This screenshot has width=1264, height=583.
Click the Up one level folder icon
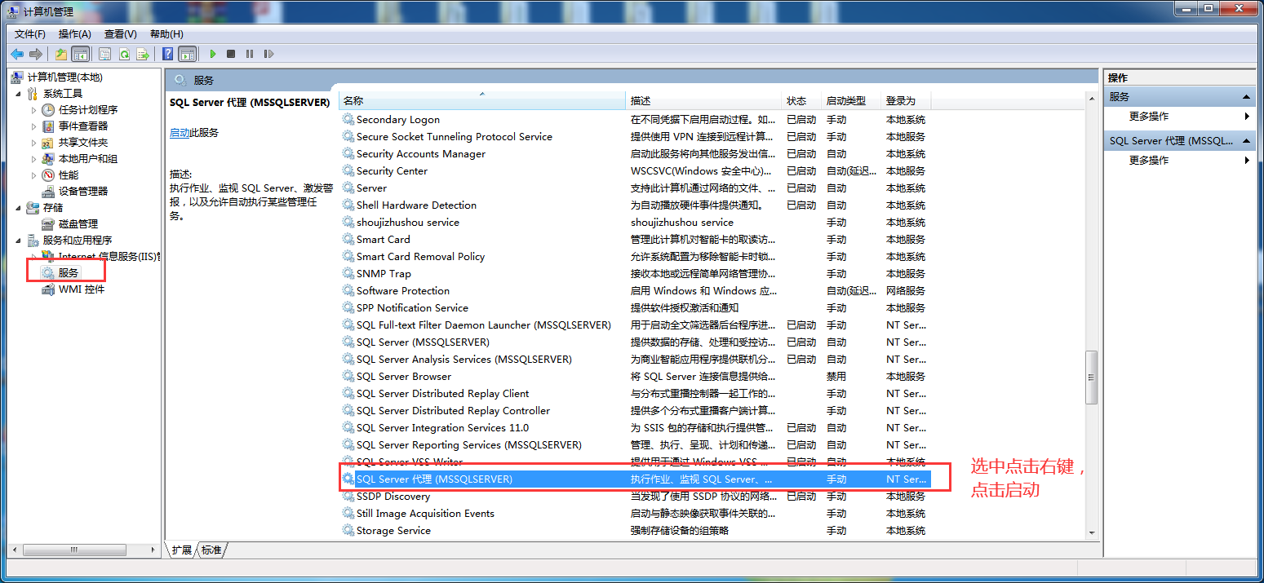[61, 54]
